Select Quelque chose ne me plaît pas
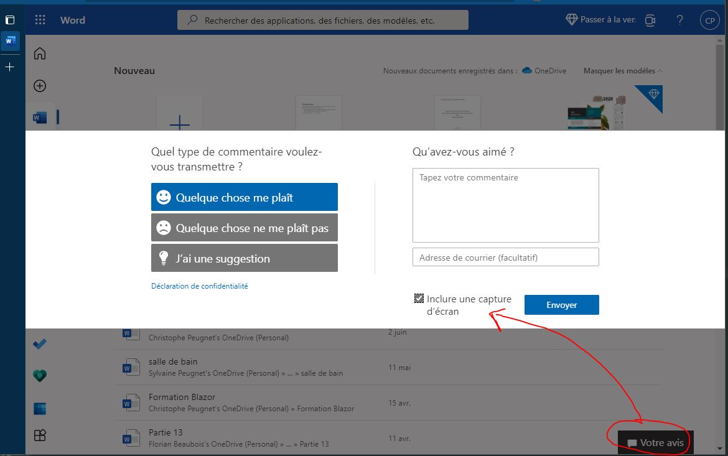This screenshot has width=728, height=456. pyautogui.click(x=244, y=228)
